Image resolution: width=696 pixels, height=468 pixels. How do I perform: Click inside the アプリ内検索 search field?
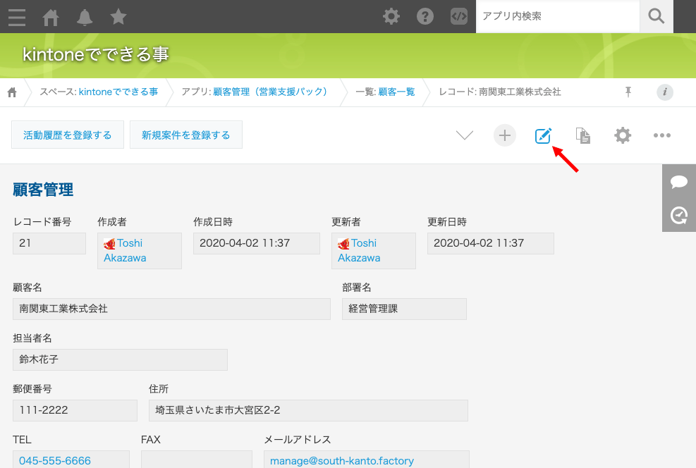click(557, 16)
